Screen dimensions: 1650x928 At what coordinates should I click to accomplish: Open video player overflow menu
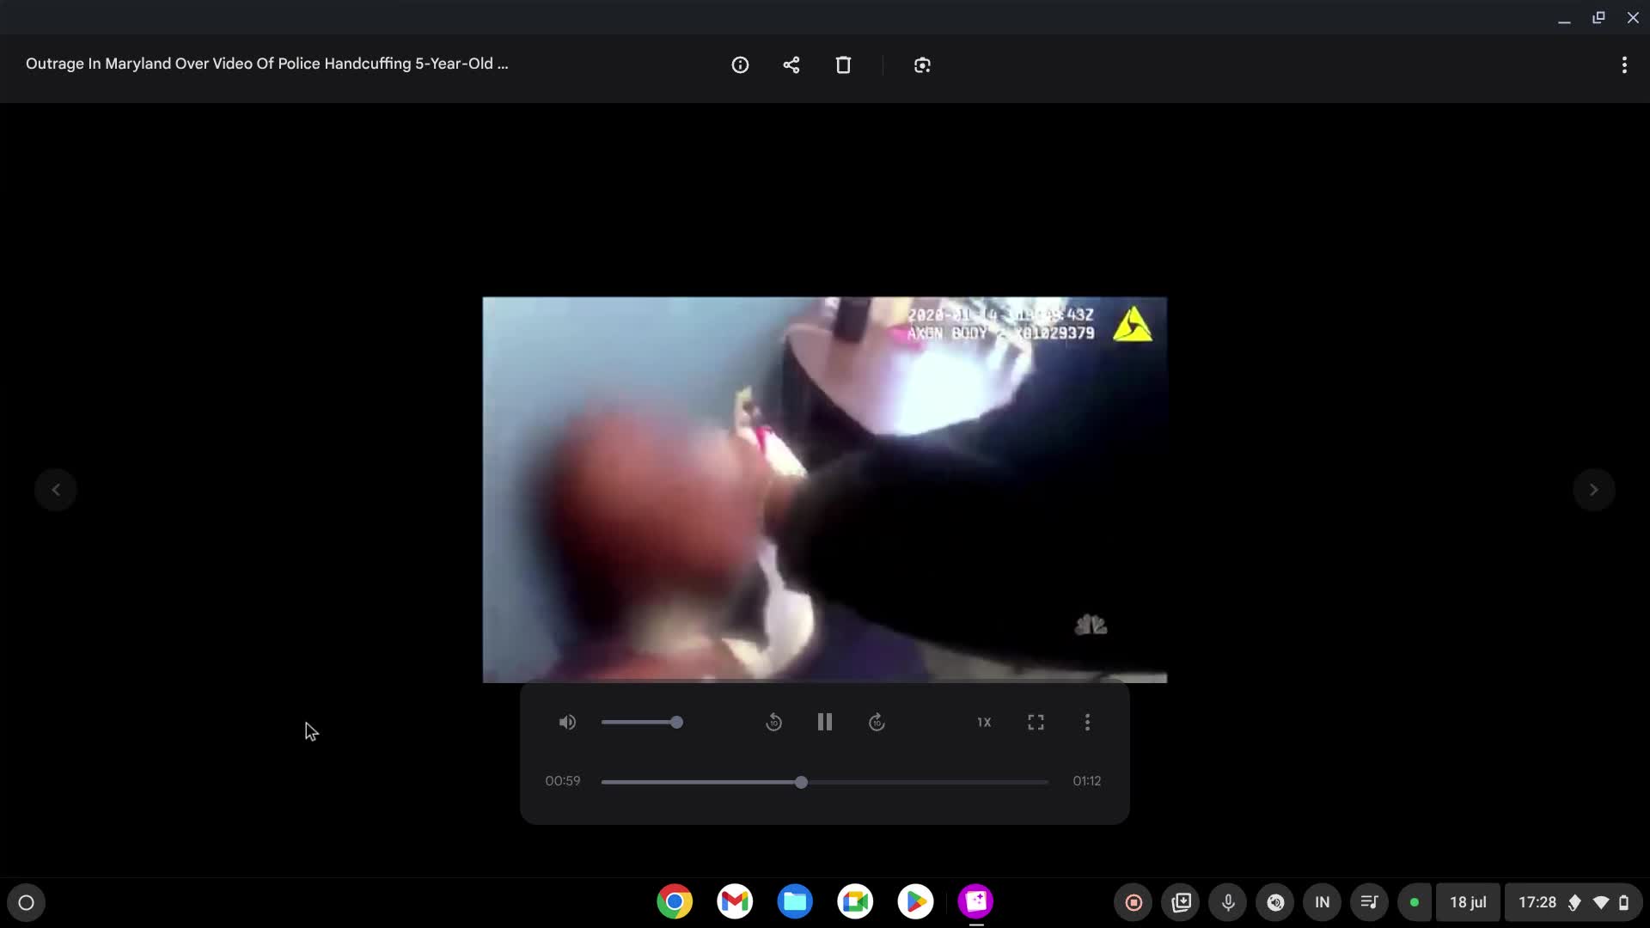1087,723
